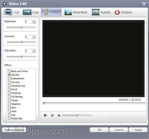149x139 pixels.
Task: Click the Restore Defaults button
Action: pyautogui.click(x=14, y=130)
